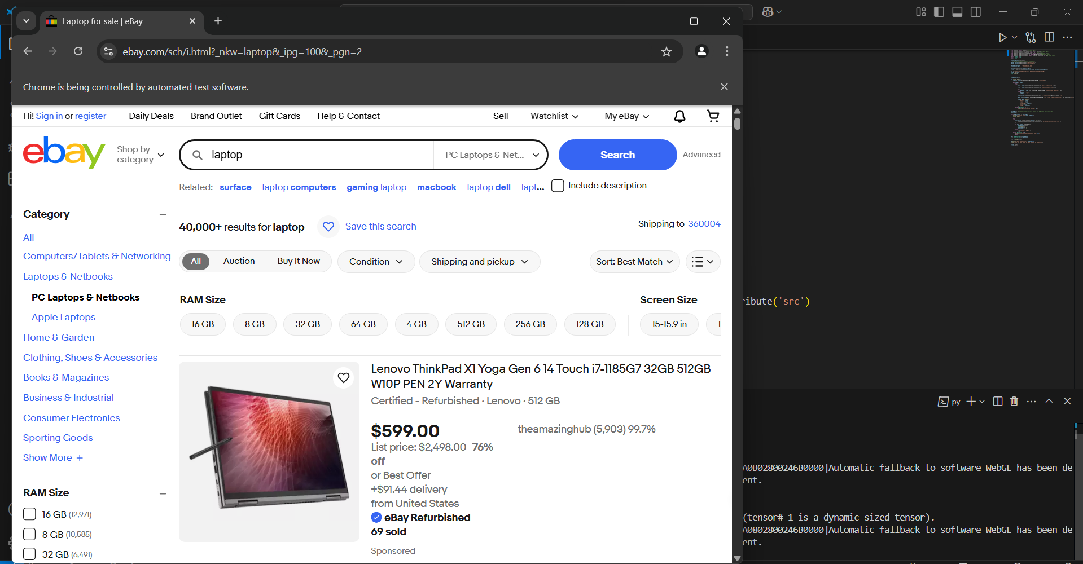Click the eBay logo
Image resolution: width=1083 pixels, height=564 pixels.
[64, 152]
